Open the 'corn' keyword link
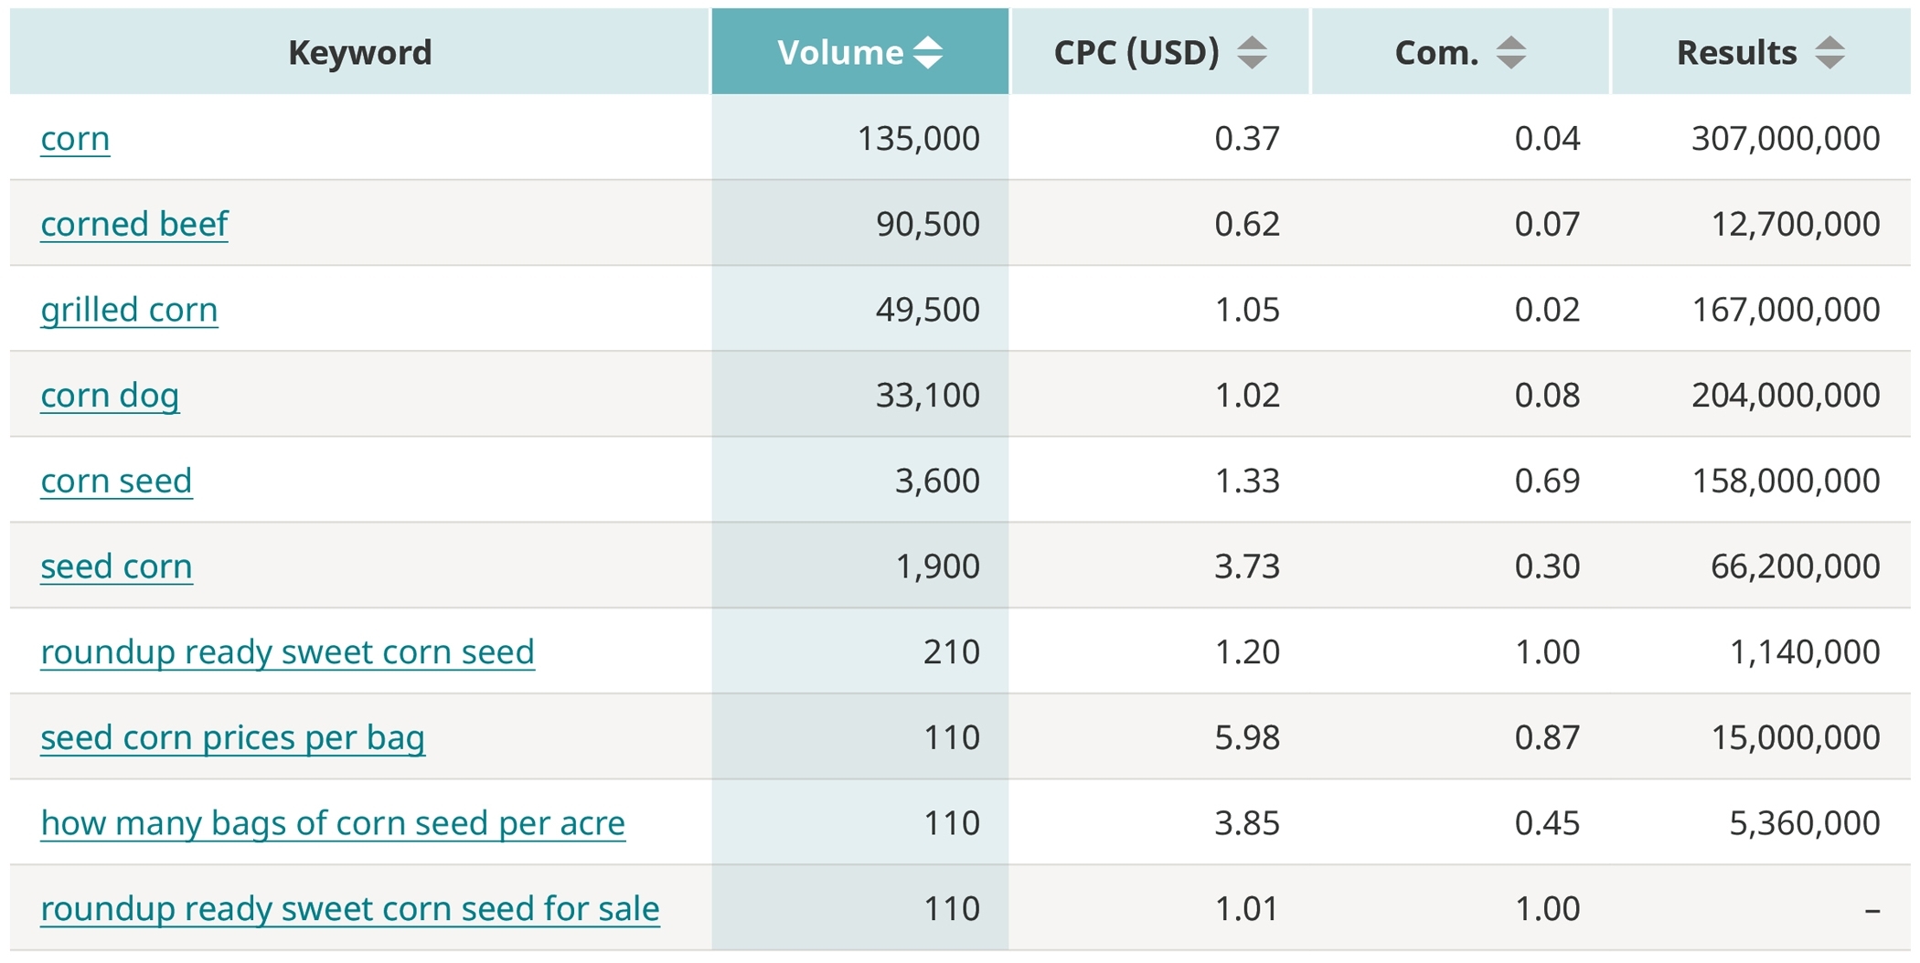The image size is (1920, 963). tap(75, 139)
